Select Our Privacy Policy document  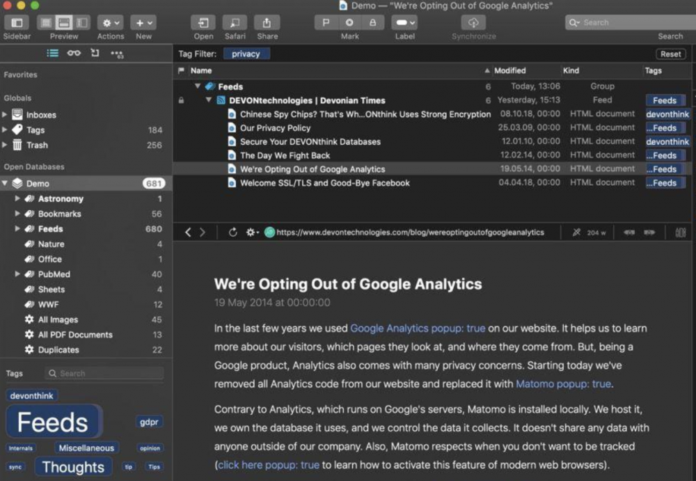[x=432, y=128]
